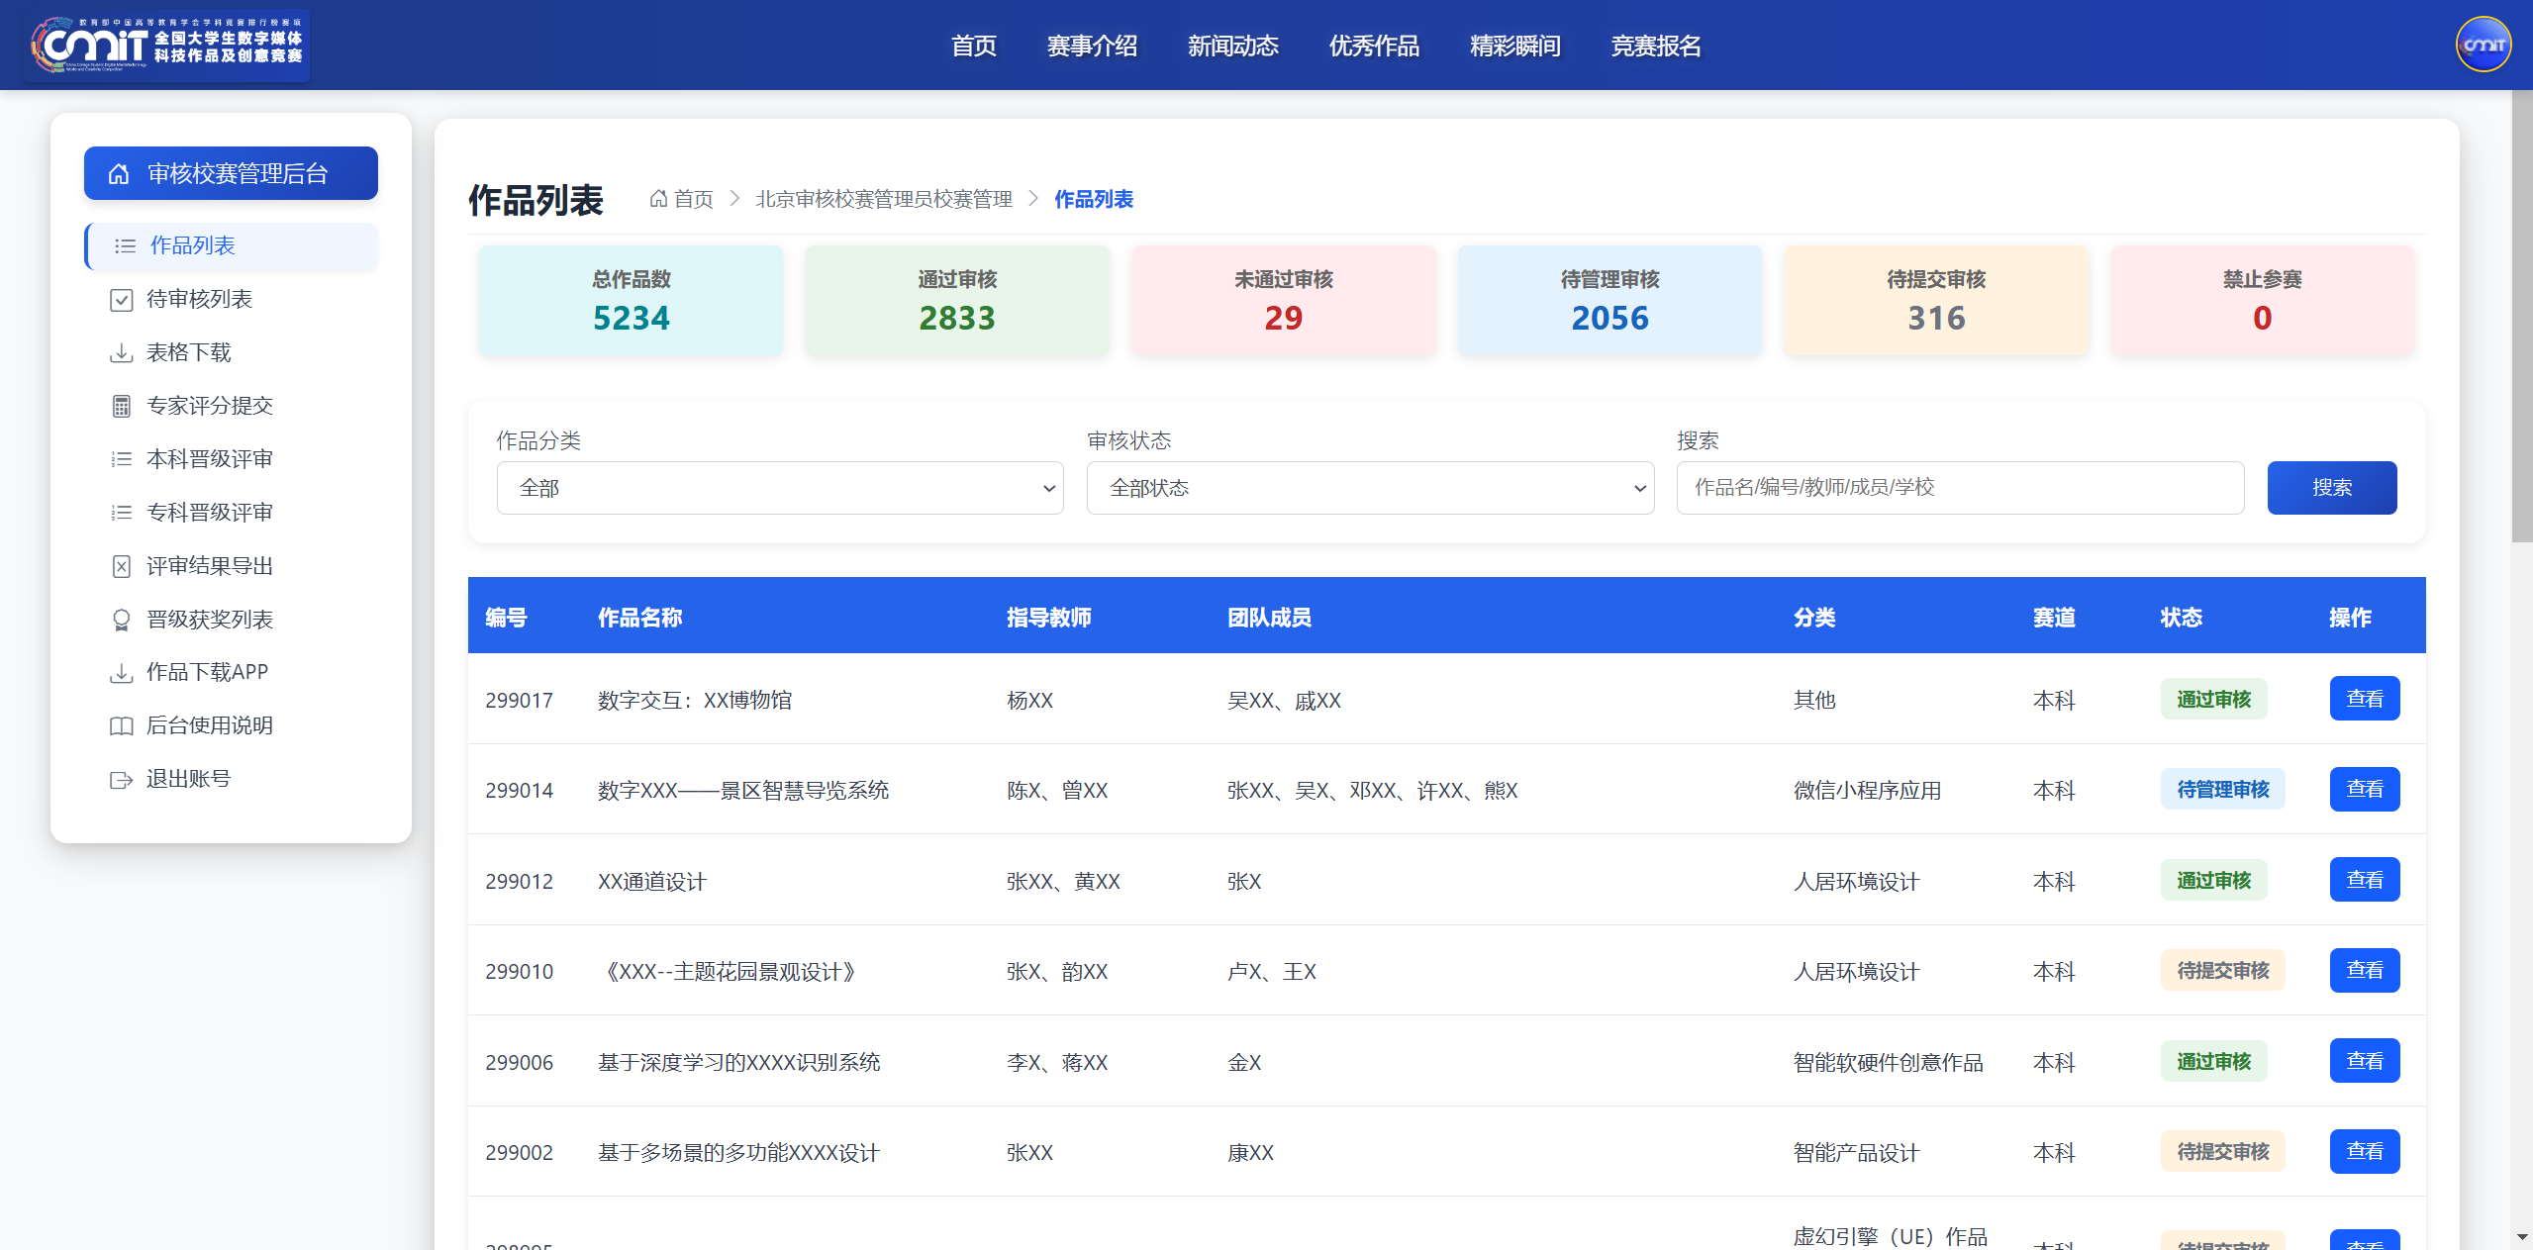Click the home icon beside 审核校赛管理后台
2533x1250 pixels.
point(119,174)
